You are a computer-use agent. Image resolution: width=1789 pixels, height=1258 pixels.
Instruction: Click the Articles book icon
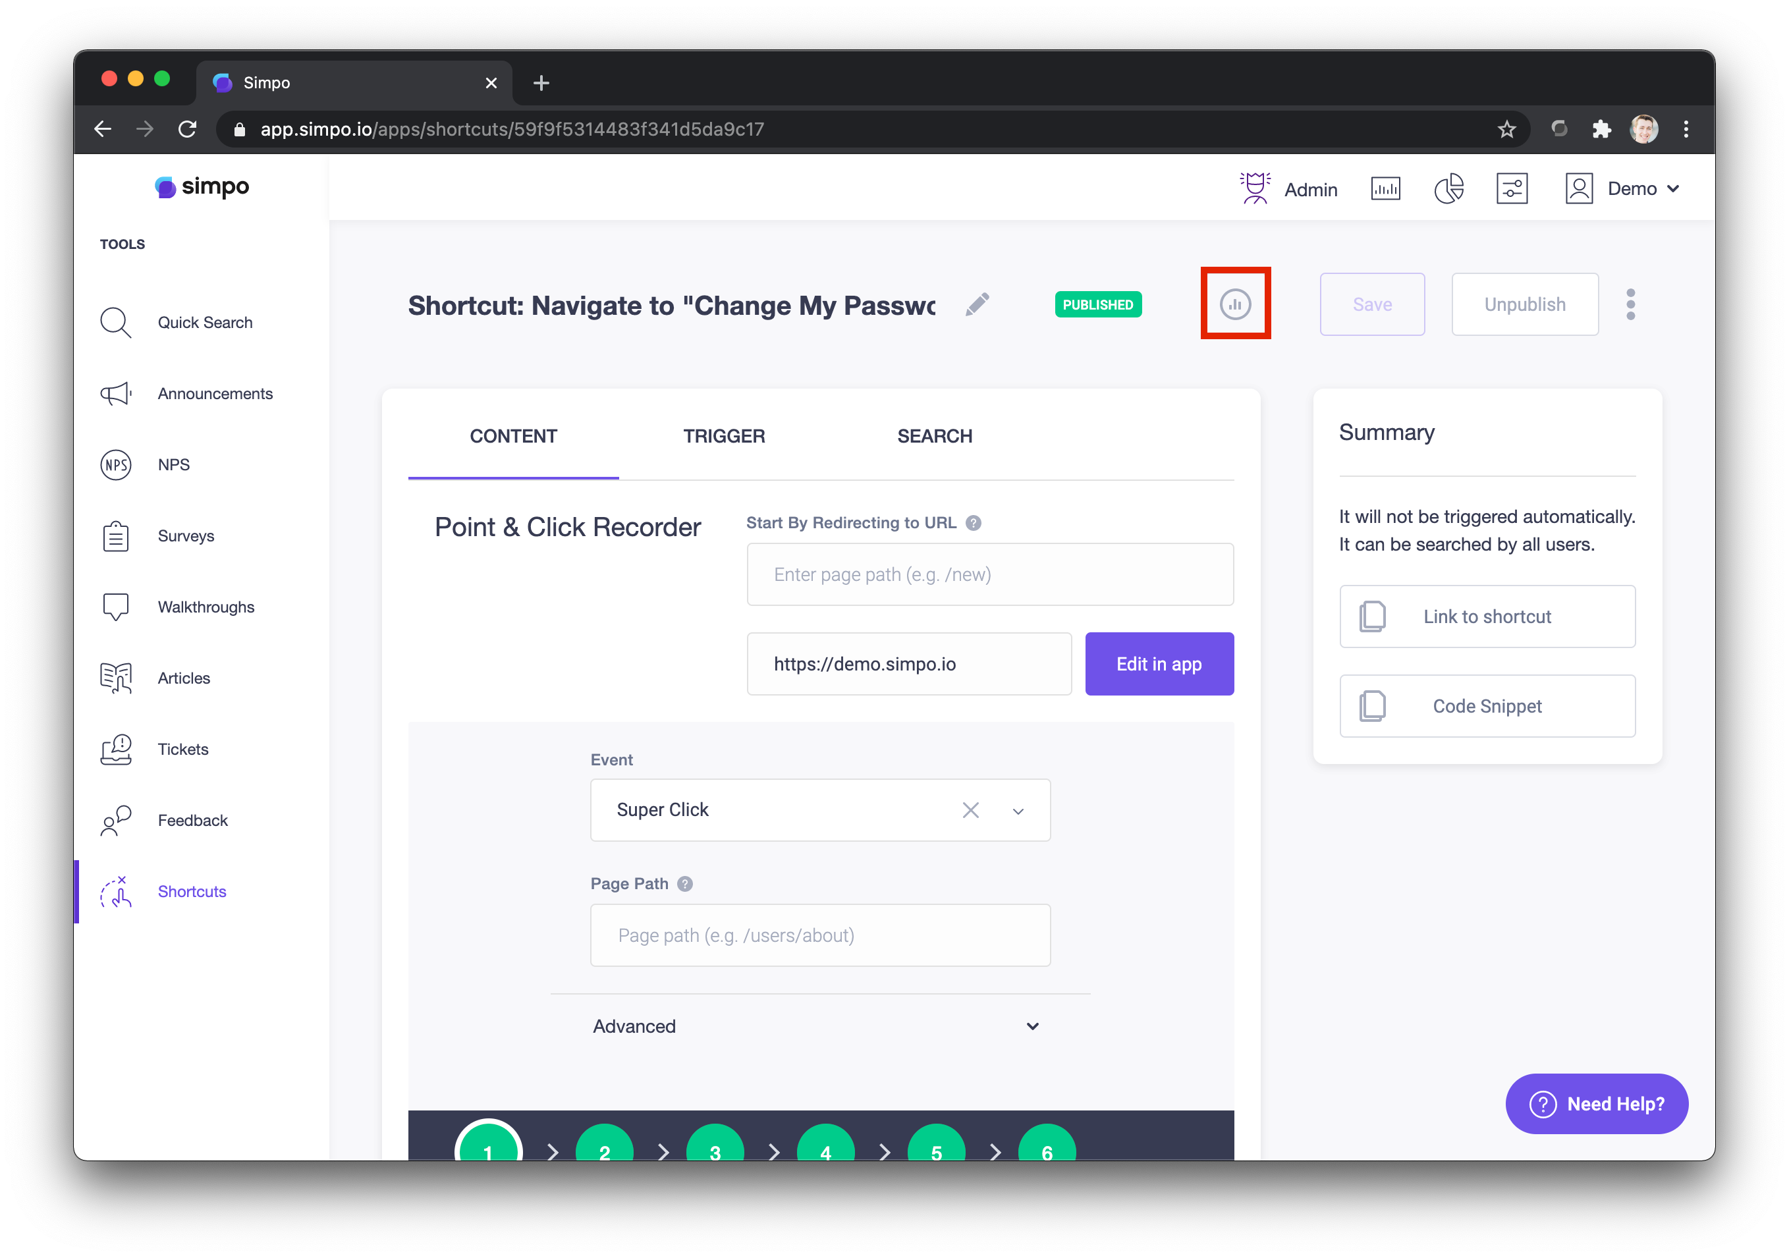pyautogui.click(x=115, y=678)
